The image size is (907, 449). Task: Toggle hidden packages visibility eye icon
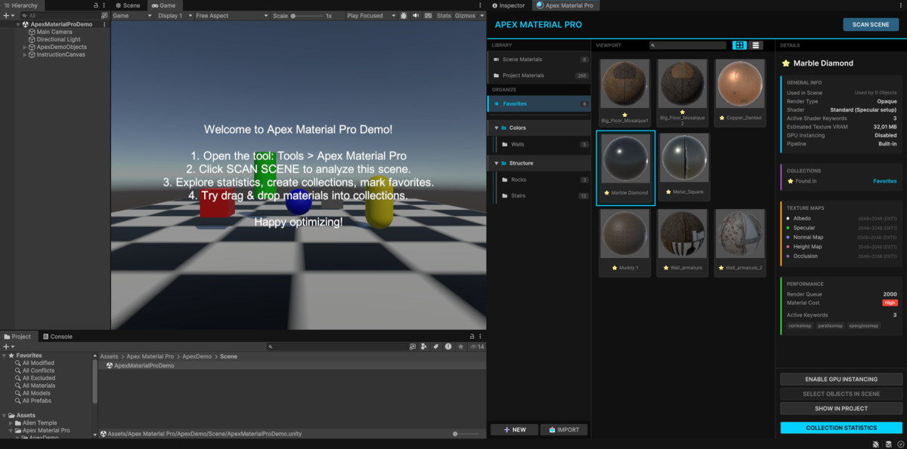pos(476,346)
